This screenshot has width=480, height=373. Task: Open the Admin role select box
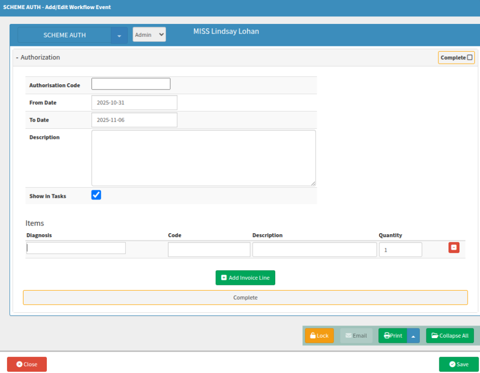click(x=149, y=34)
